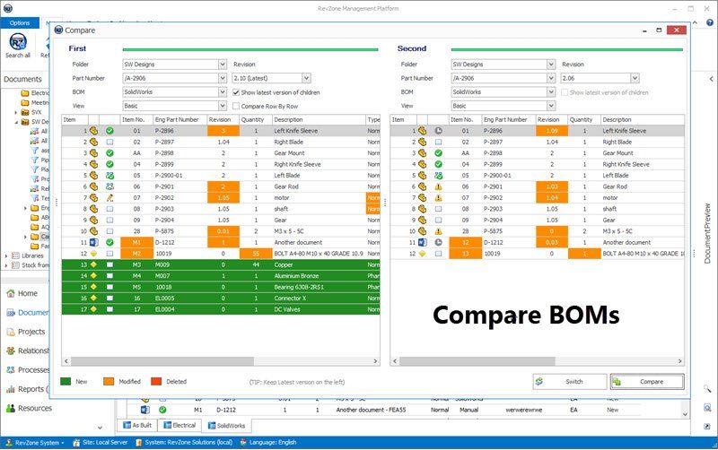Click the Compare button
718x450 pixels.
tap(647, 381)
